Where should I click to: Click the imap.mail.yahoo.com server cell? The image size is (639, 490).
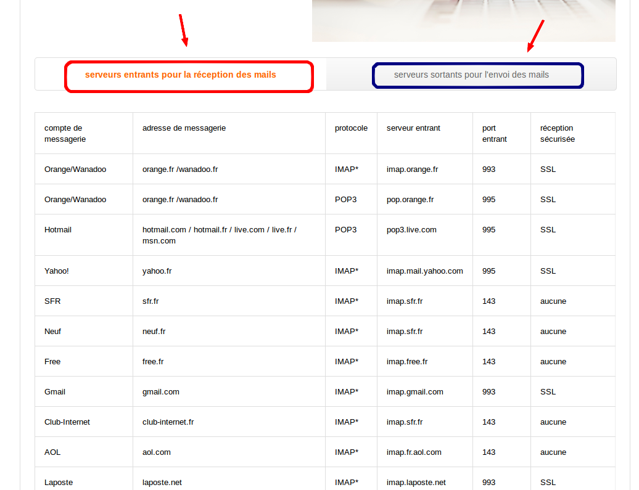[x=424, y=271]
